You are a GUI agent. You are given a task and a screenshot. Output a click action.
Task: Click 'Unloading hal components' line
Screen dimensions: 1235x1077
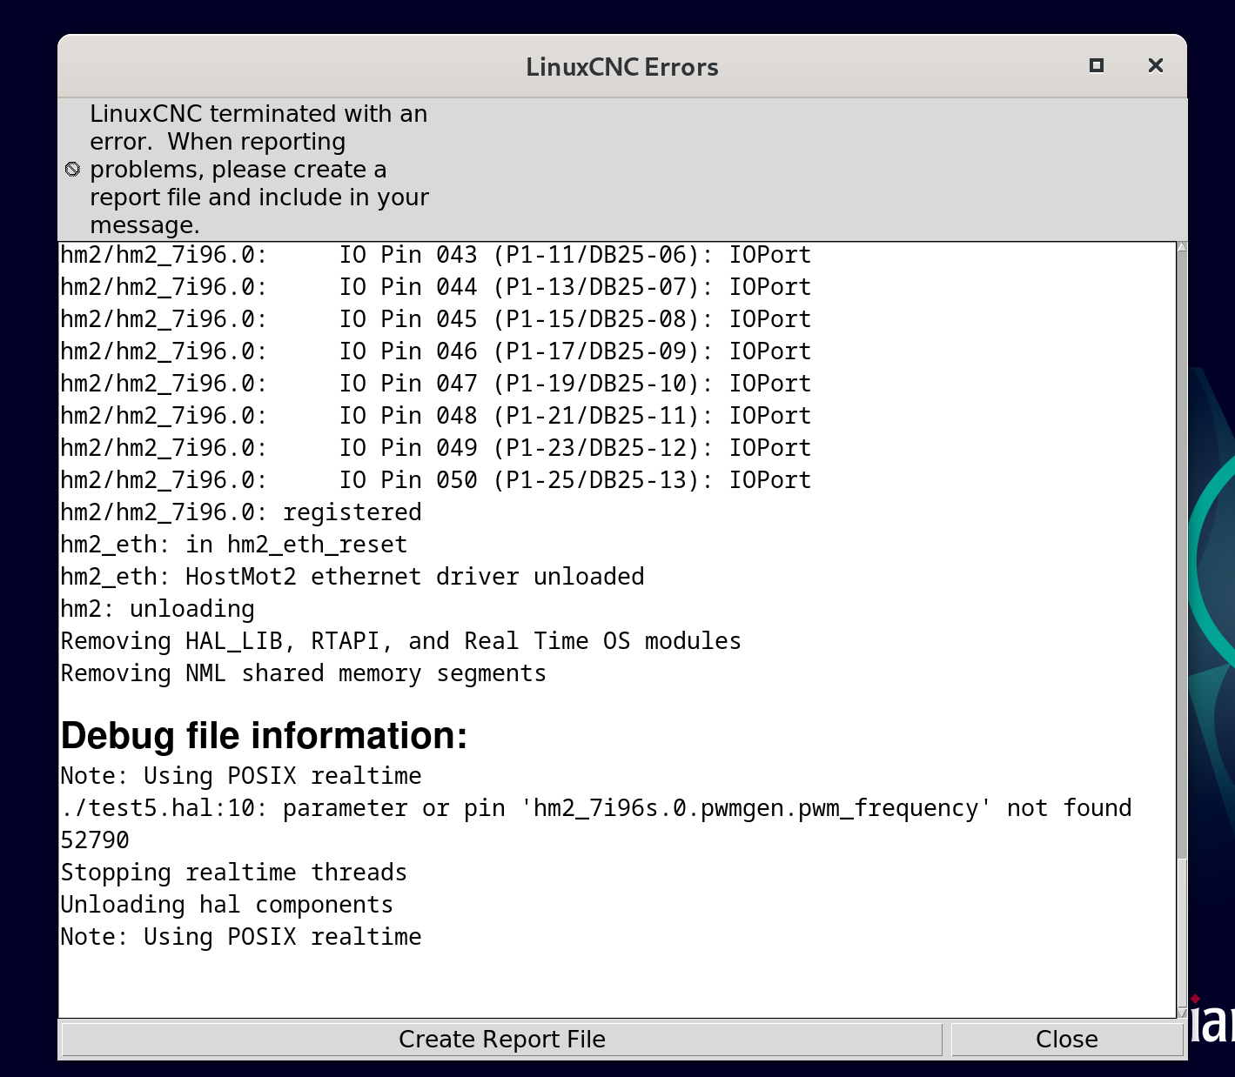tap(227, 905)
